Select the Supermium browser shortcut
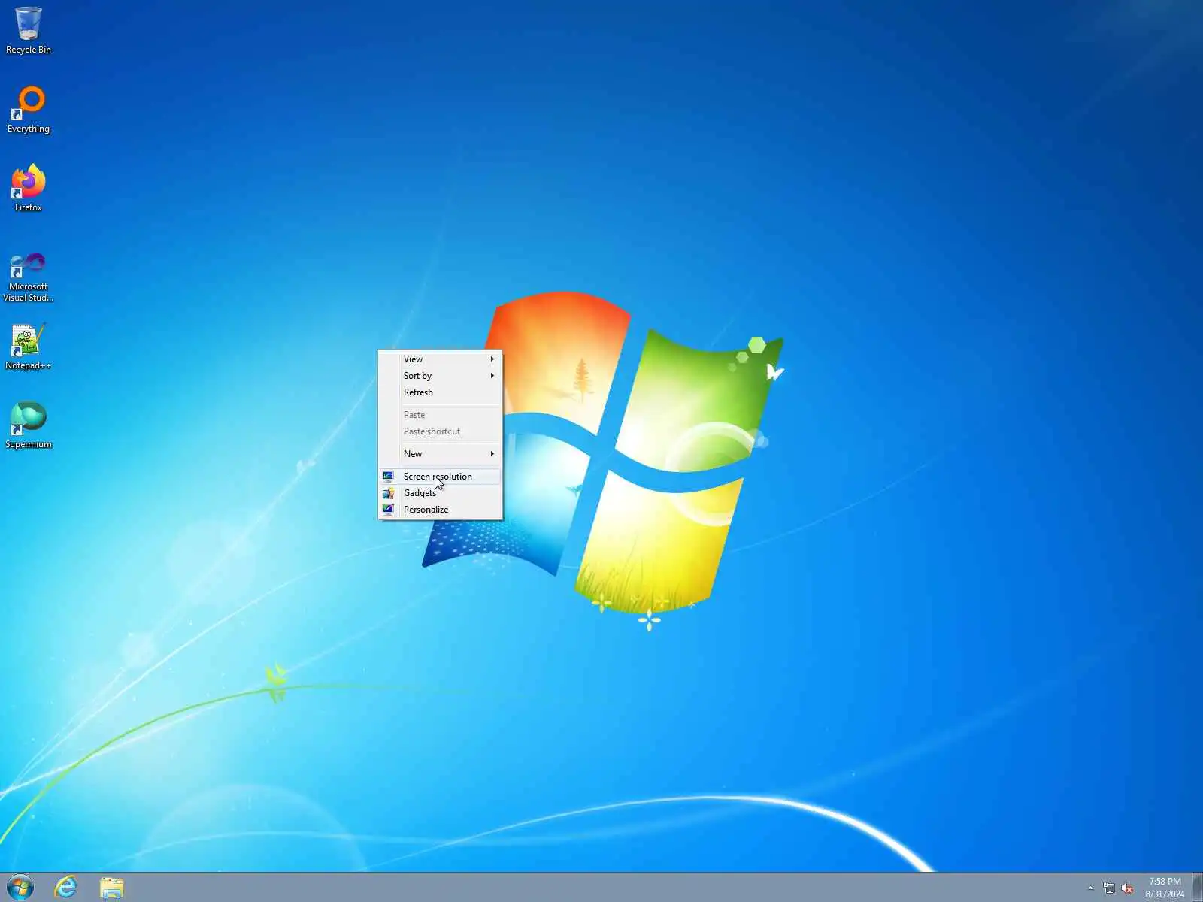 28,425
